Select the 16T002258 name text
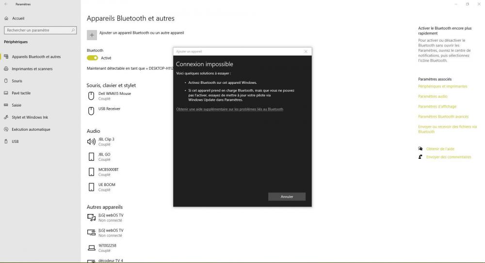 (107, 246)
